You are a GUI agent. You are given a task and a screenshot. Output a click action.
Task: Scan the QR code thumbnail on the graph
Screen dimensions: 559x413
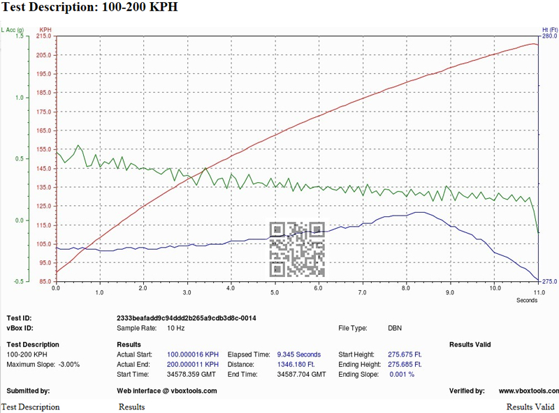point(296,246)
